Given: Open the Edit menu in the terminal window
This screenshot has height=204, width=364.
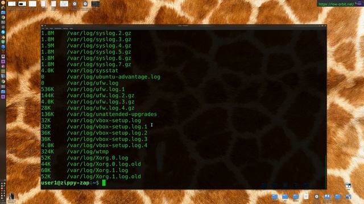Looking at the screenshot, I should 47,28.
